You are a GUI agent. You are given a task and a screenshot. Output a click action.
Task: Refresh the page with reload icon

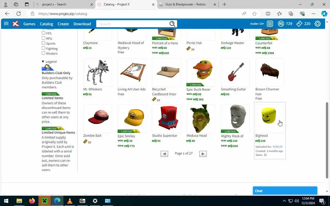point(19,14)
